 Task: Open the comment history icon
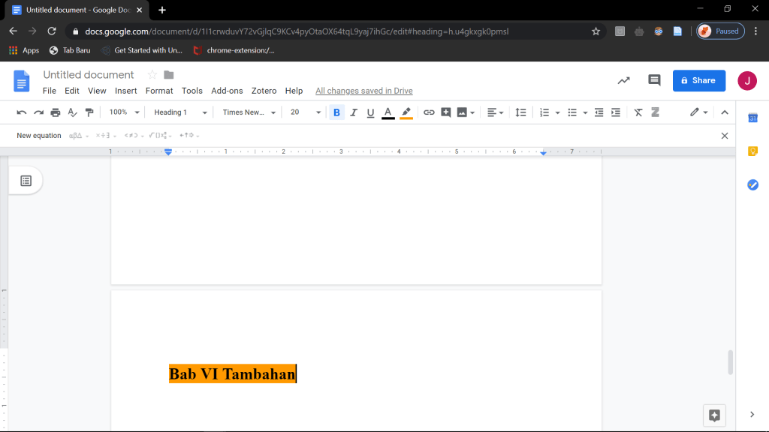click(654, 80)
